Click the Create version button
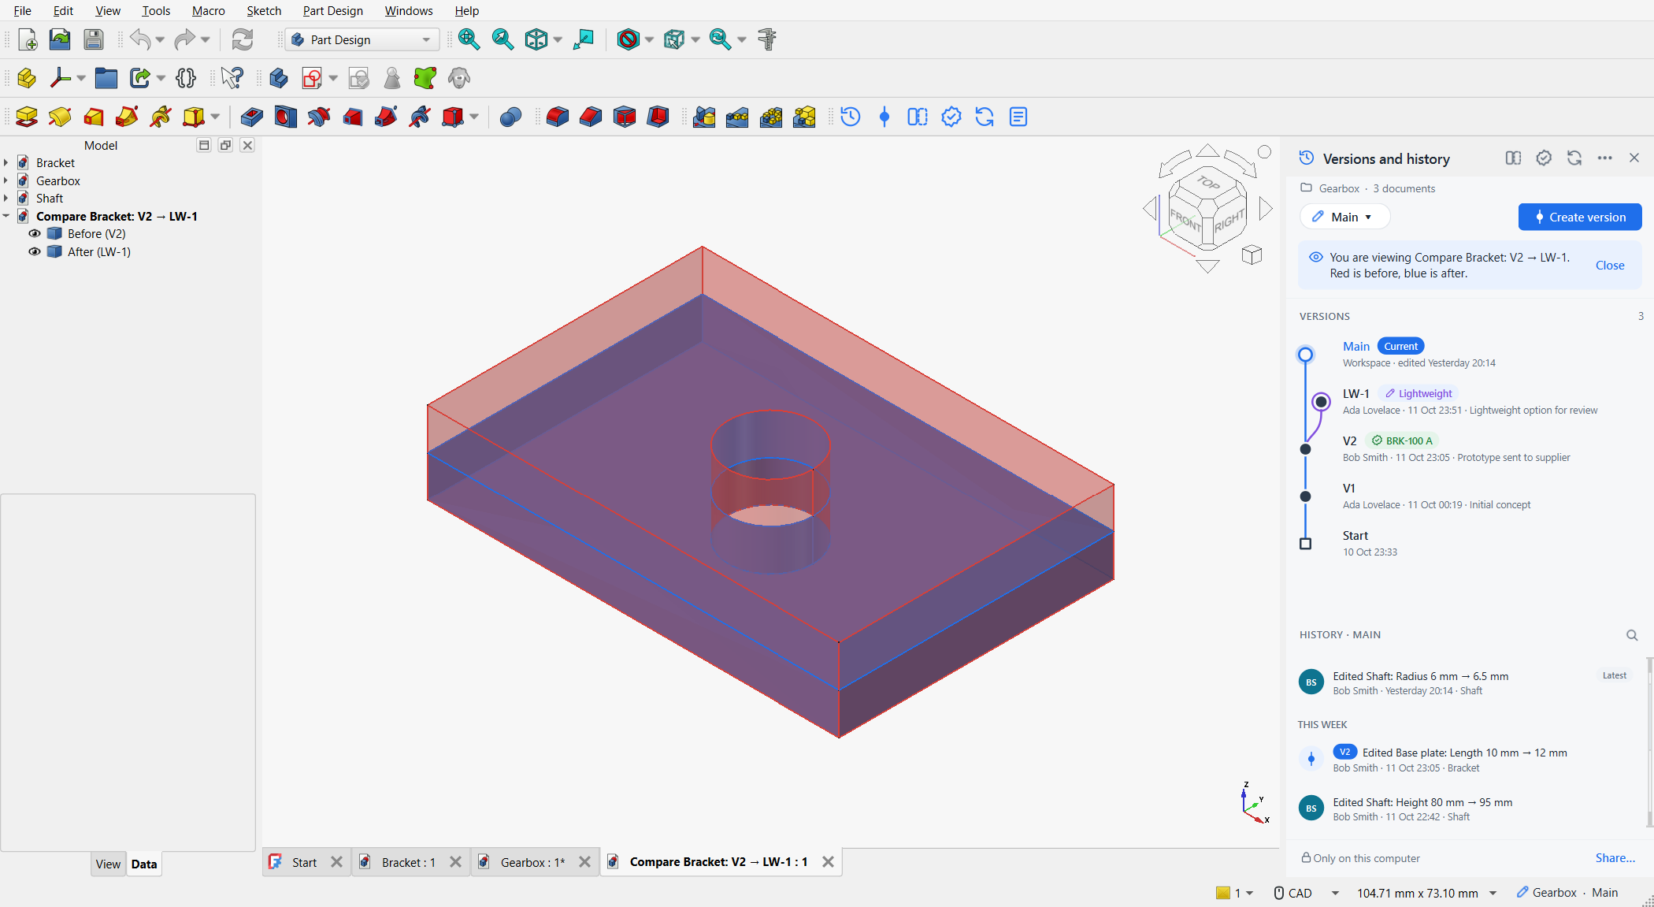The width and height of the screenshot is (1654, 907). [1579, 217]
